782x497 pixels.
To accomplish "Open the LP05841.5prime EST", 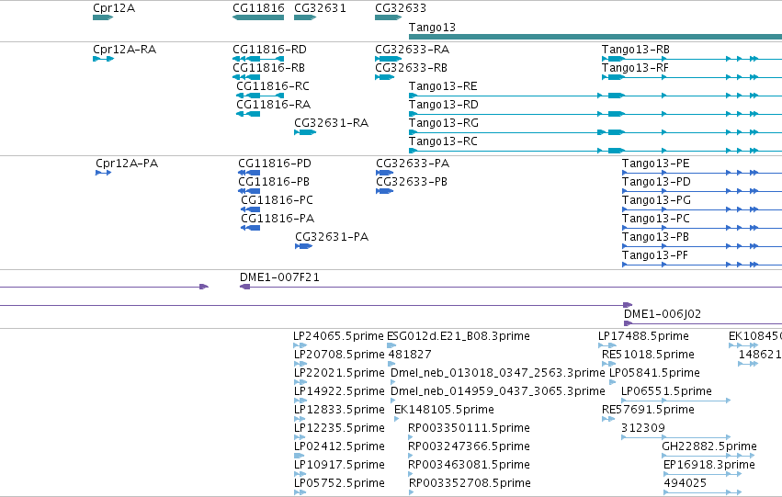I will (x=613, y=382).
